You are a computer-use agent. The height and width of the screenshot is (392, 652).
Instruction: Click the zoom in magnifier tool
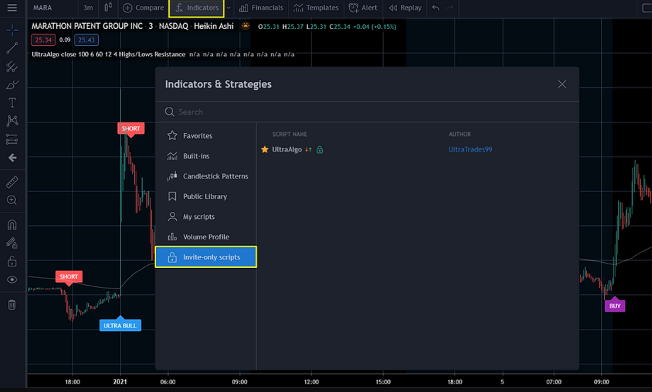12,200
